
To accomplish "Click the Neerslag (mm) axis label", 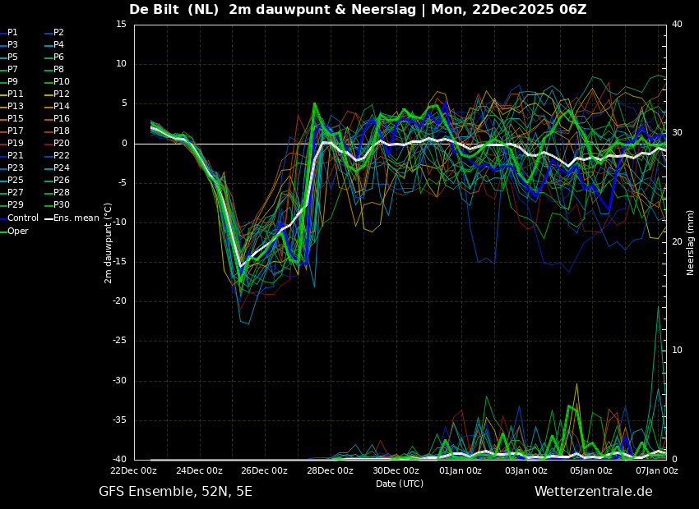I will [691, 242].
